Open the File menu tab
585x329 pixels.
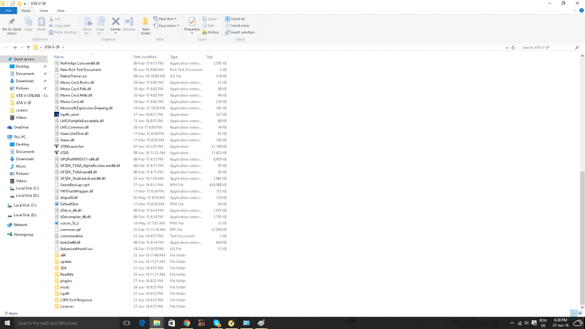pos(8,11)
